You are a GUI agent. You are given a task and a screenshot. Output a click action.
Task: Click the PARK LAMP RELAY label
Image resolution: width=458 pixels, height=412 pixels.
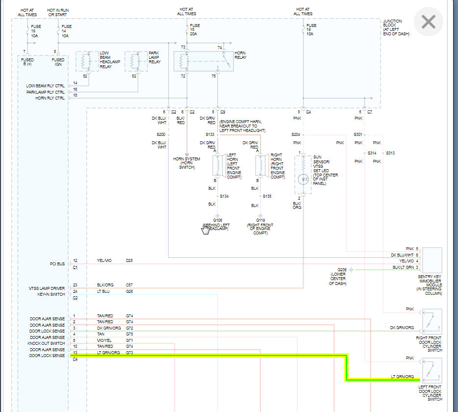click(x=154, y=57)
